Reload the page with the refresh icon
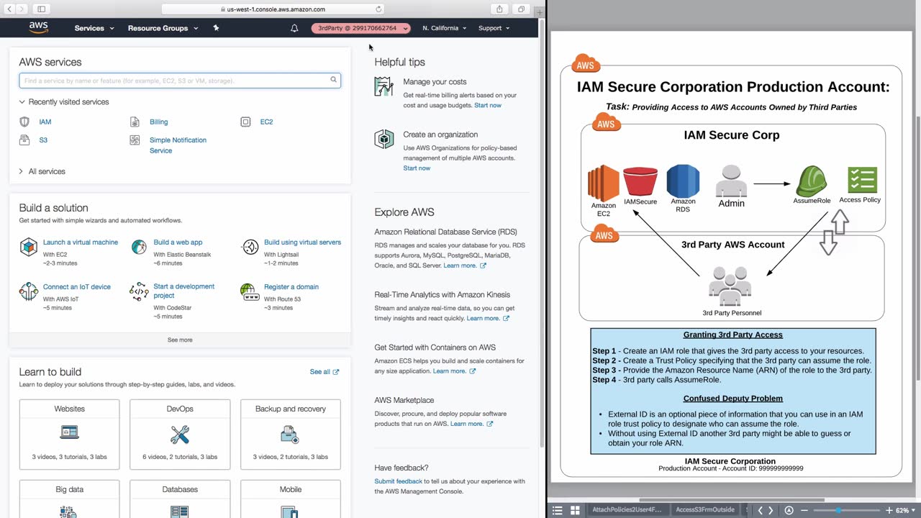Viewport: 921px width, 518px height. coord(378,9)
